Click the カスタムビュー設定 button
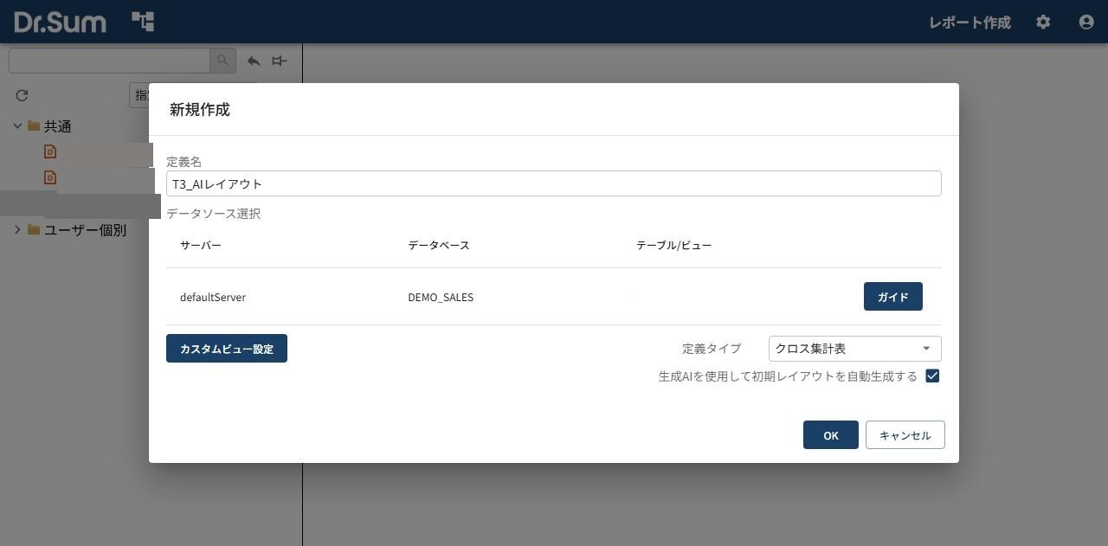This screenshot has width=1108, height=546. point(227,349)
